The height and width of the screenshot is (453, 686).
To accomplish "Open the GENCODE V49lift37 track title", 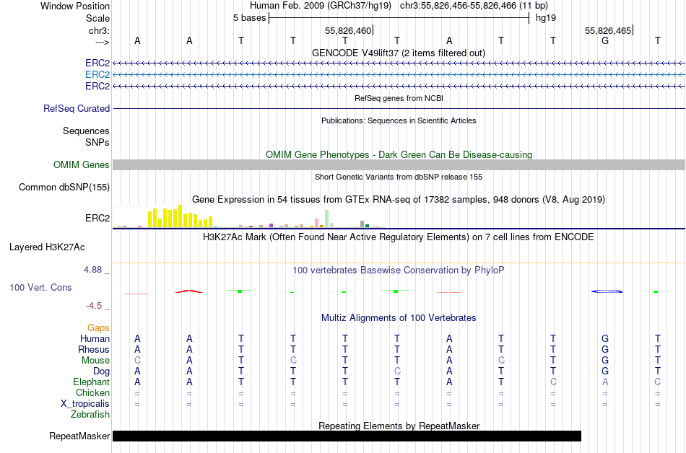I will (398, 53).
